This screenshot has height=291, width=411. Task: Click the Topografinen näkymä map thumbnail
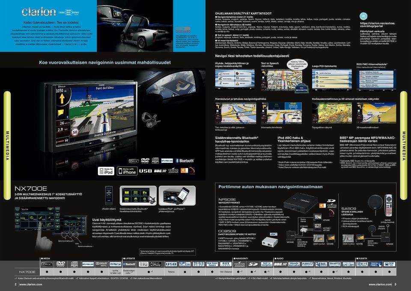click(332, 113)
